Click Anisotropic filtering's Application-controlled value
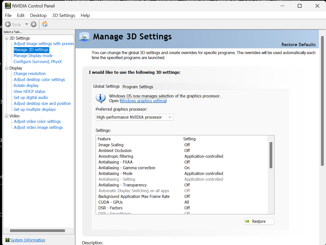Screen dimensions: 326x245 click(x=204, y=156)
